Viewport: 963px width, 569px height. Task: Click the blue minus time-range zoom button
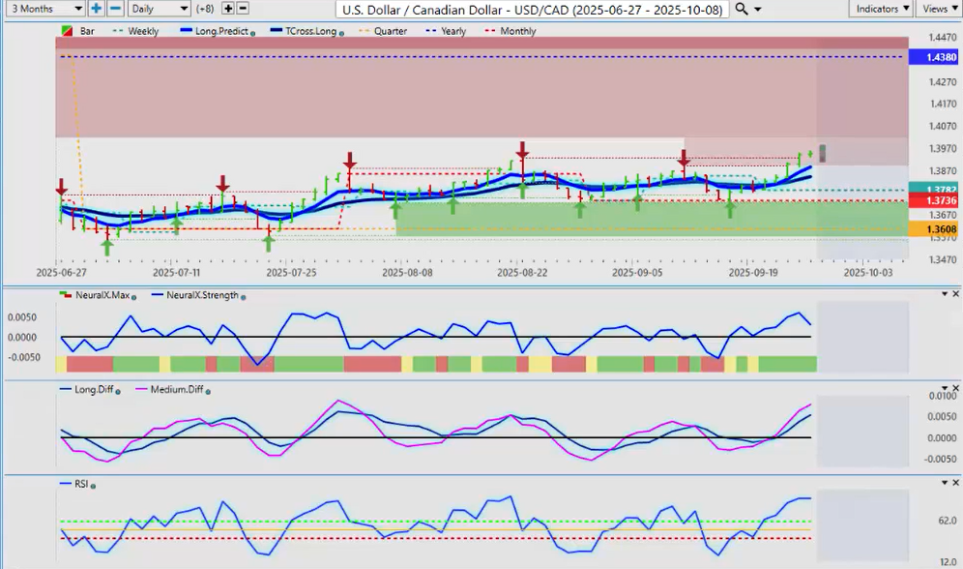pos(114,9)
